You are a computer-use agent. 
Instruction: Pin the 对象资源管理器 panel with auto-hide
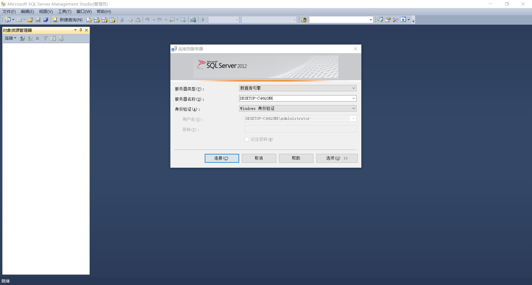coord(81,30)
